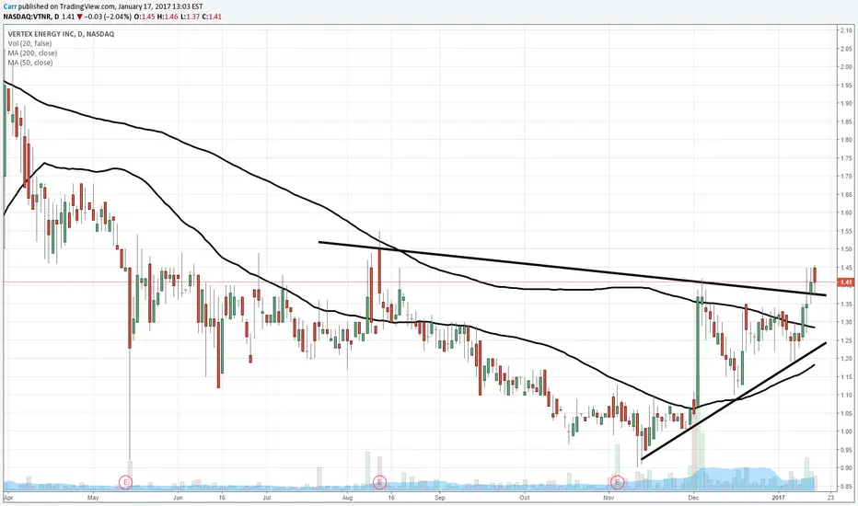Click the Jun label on time axis
The width and height of the screenshot is (858, 506).
[178, 498]
